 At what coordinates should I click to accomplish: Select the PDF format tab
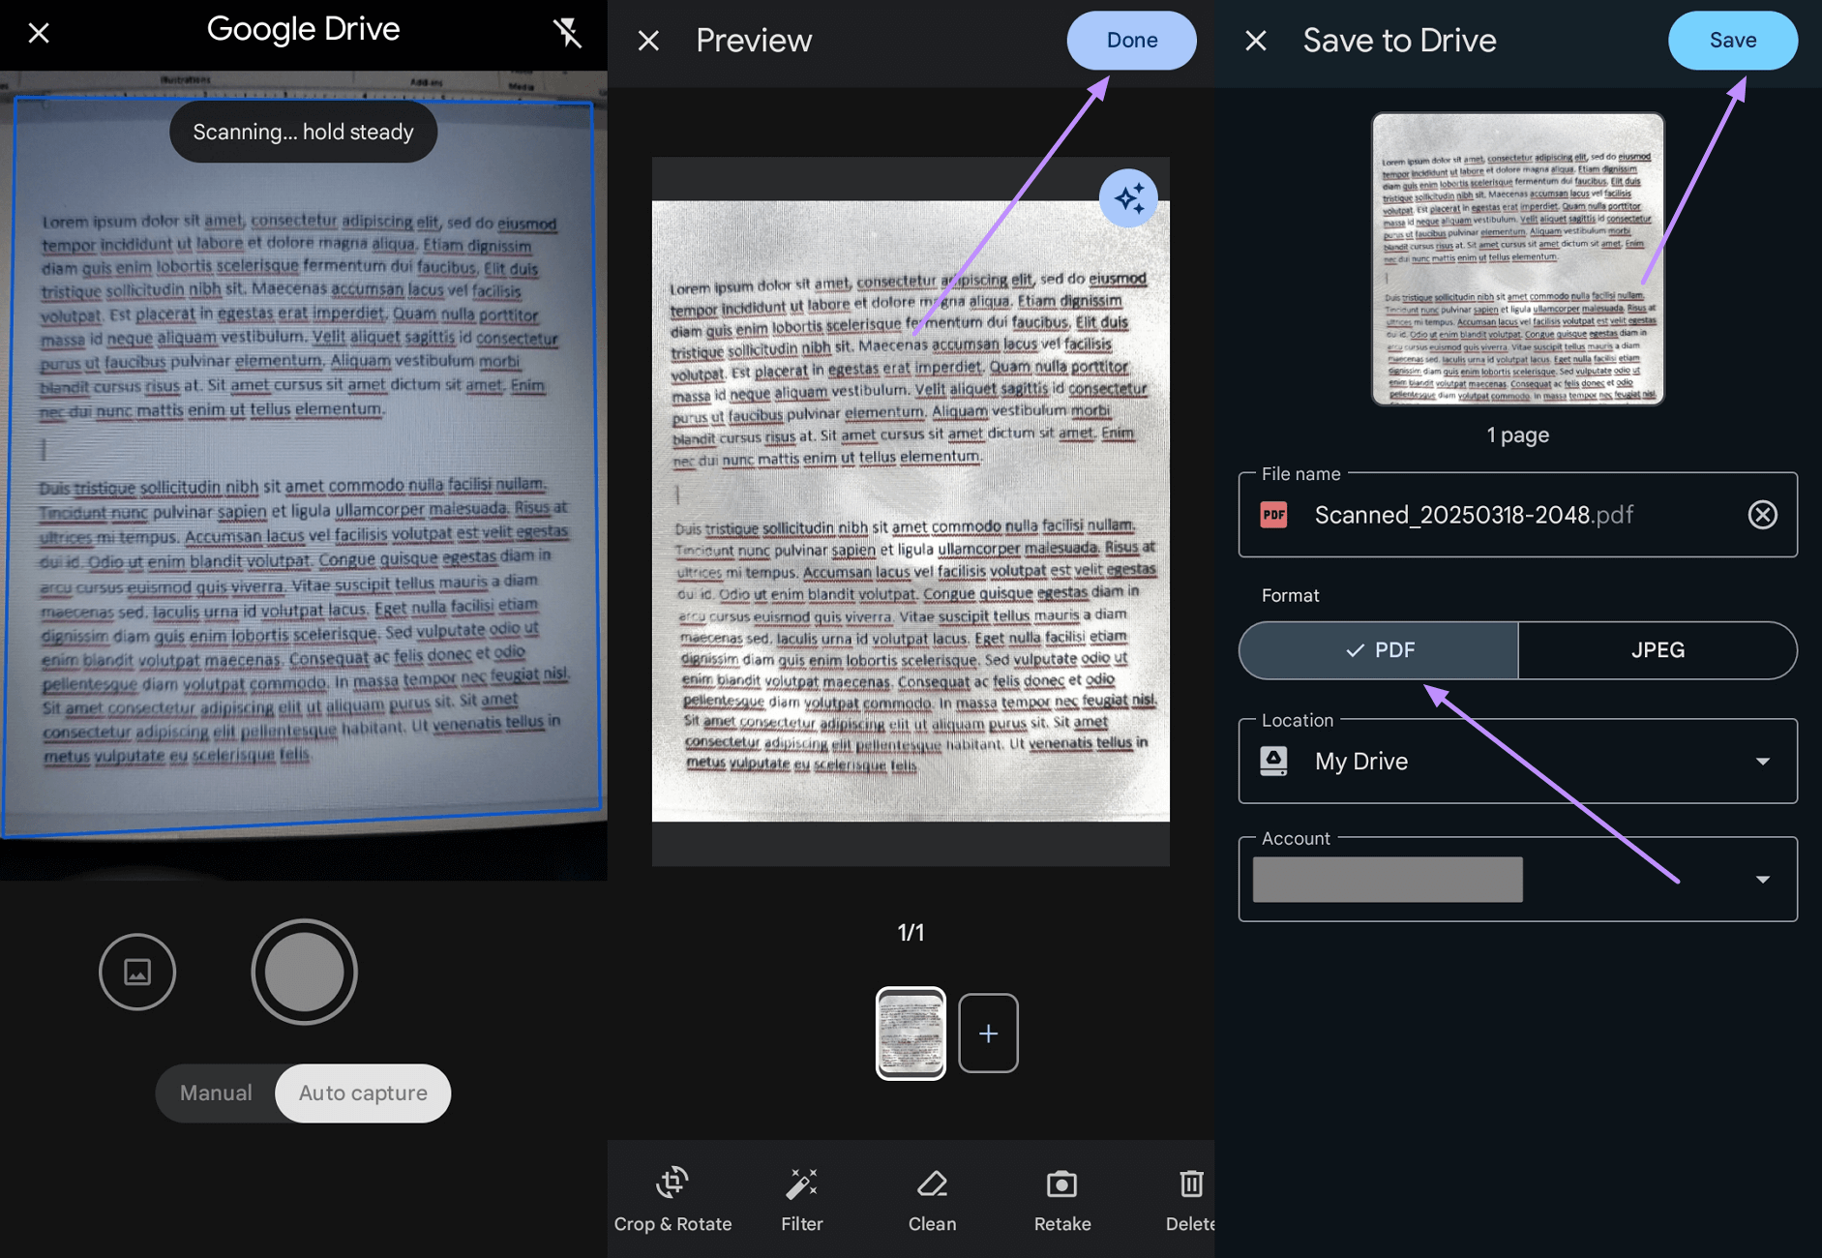pos(1378,650)
